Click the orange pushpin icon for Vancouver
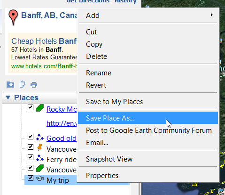This screenshot has width=225, height=195. coord(40,147)
